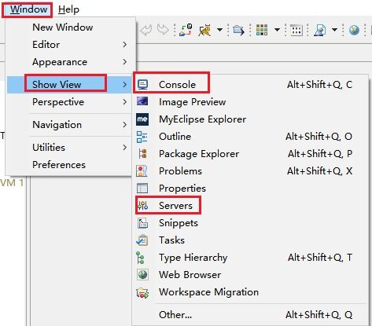Click the Tomcat cat icon in toolbar
372x326 pixels.
pyautogui.click(x=204, y=31)
